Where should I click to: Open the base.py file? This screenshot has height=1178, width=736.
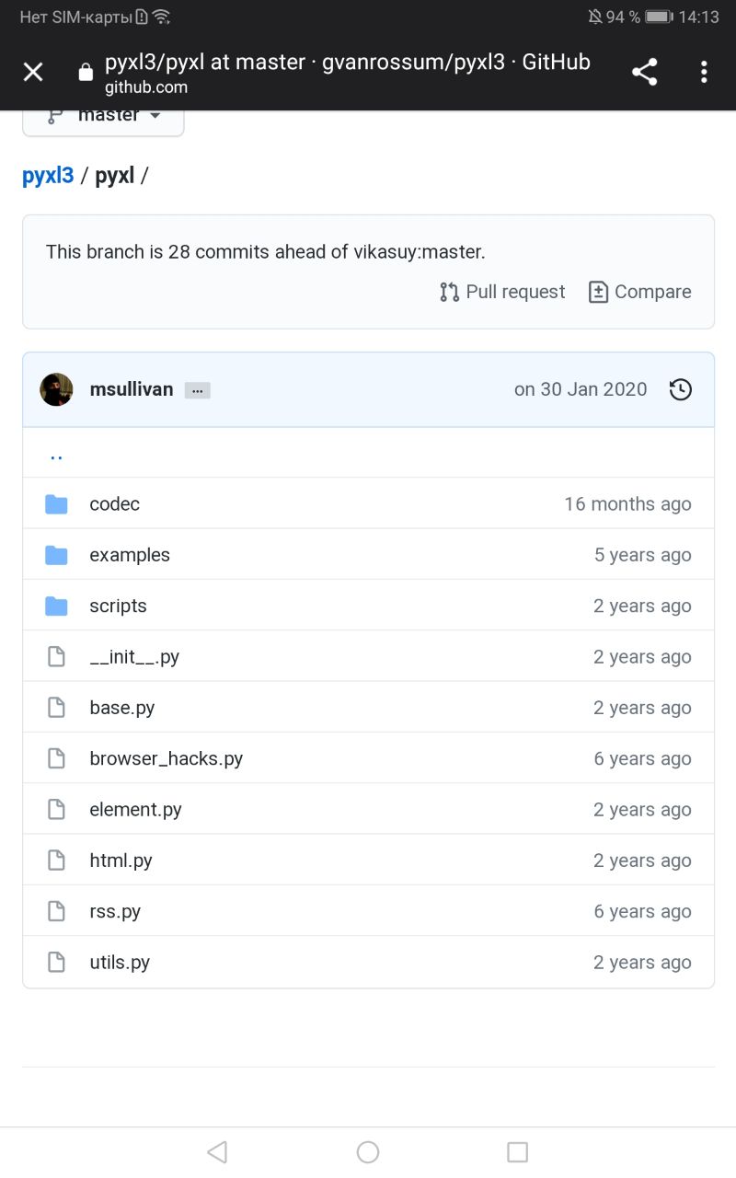[x=121, y=708]
